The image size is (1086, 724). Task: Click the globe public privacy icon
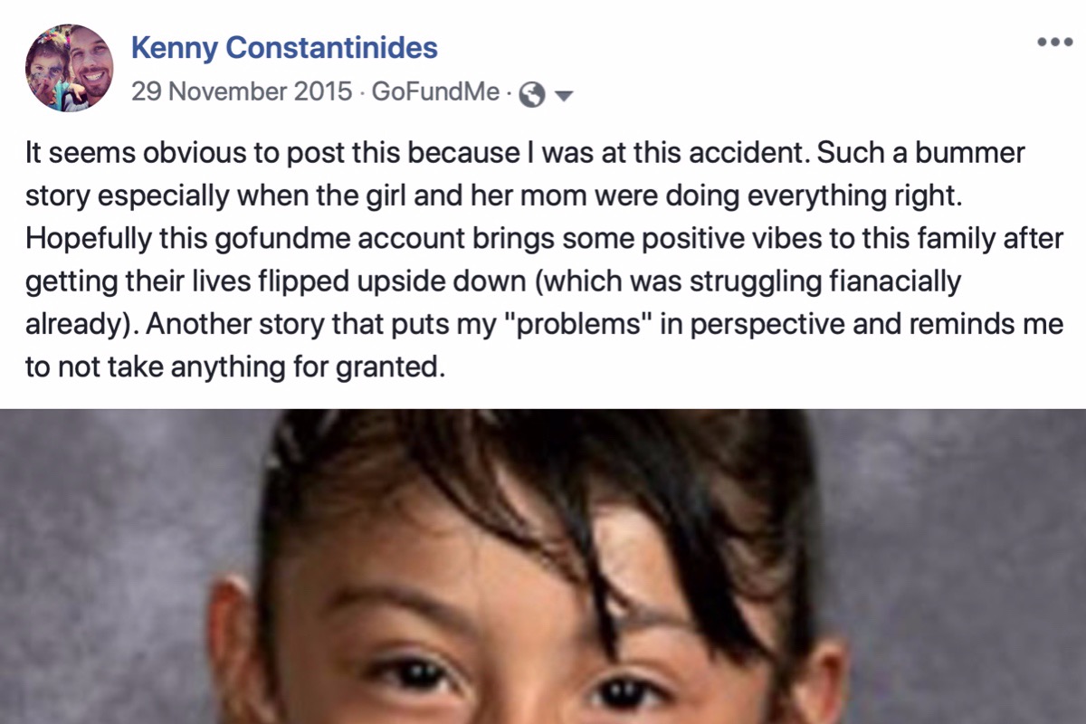[534, 94]
